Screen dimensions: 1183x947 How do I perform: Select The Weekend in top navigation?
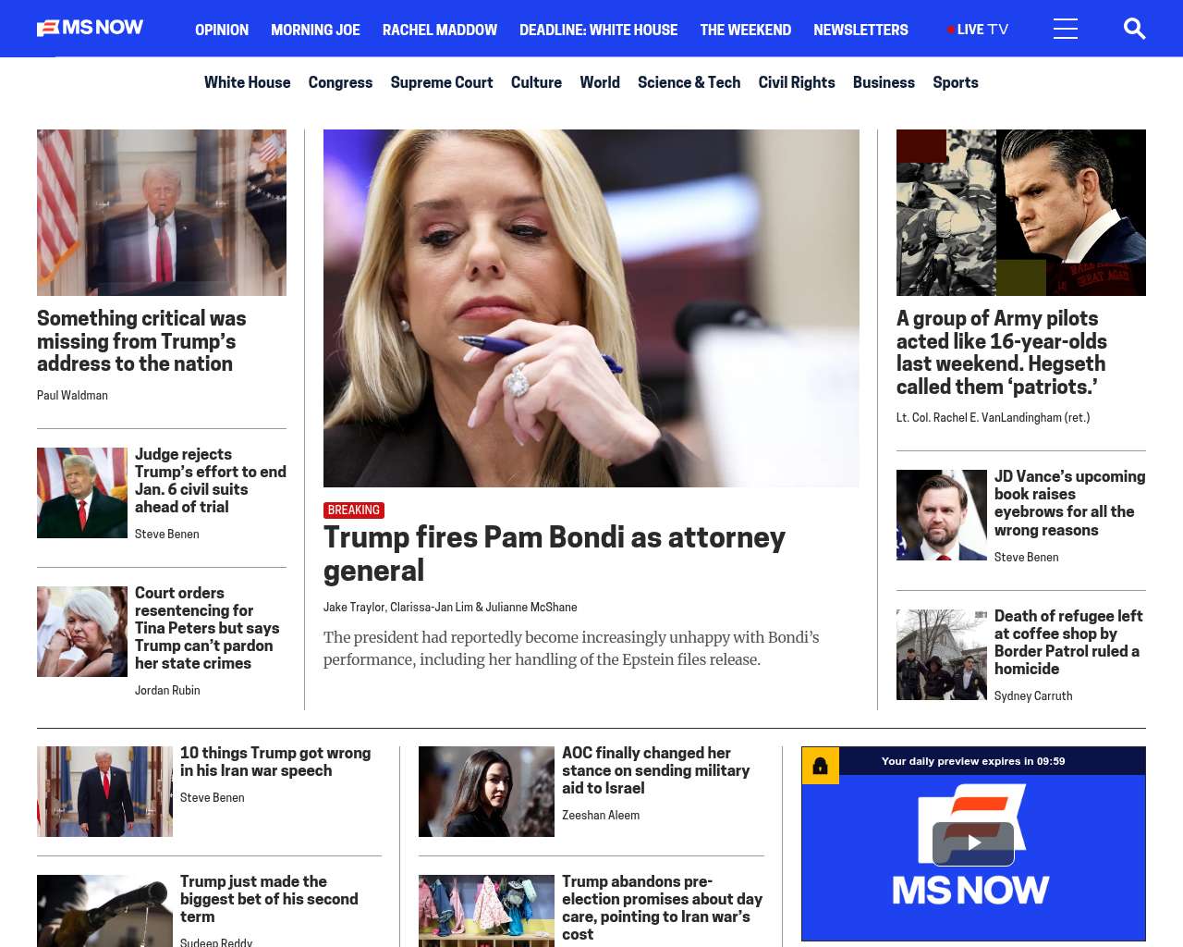(x=745, y=30)
